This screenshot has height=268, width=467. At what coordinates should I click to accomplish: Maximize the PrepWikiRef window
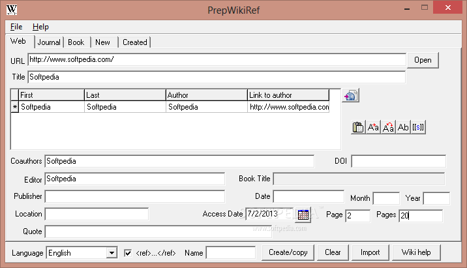click(425, 7)
